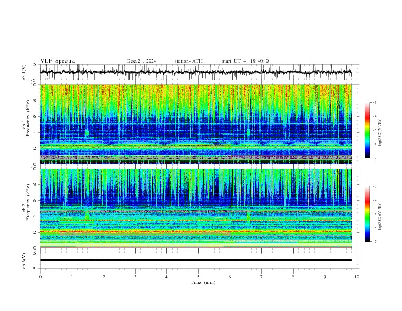Viewport: 402px width, 311px height.
Task: Click the "ch.1(V)" axis label
Action: pos(24,72)
